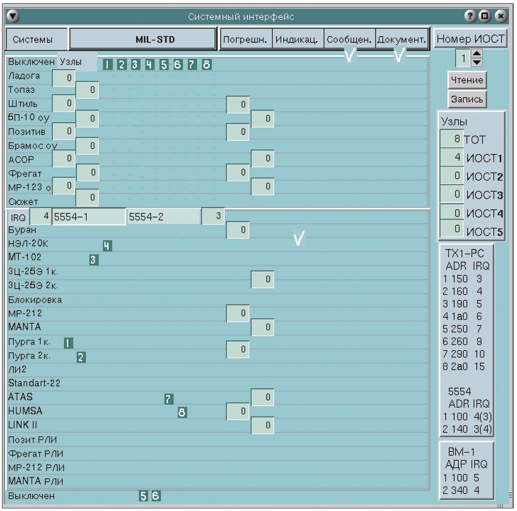Image resolution: width=517 pixels, height=511 pixels.
Task: Open the Системы tab
Action: click(36, 39)
